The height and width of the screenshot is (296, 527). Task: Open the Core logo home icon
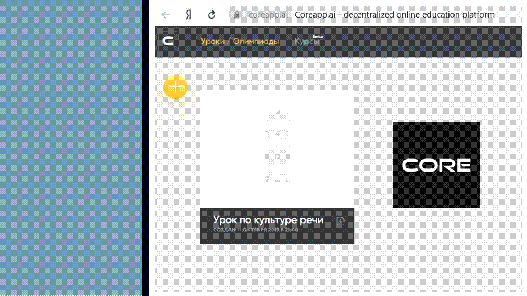168,41
